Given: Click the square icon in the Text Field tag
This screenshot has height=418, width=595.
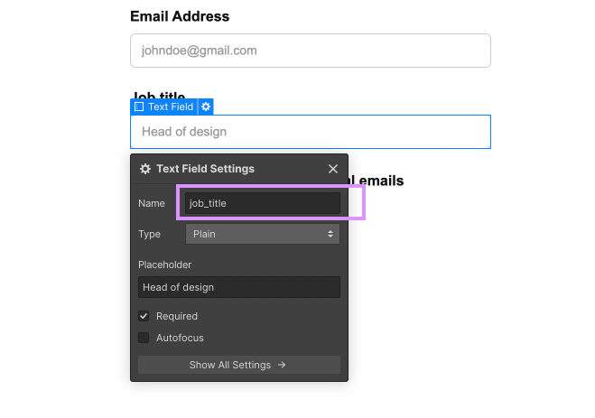Looking at the screenshot, I should coord(139,107).
